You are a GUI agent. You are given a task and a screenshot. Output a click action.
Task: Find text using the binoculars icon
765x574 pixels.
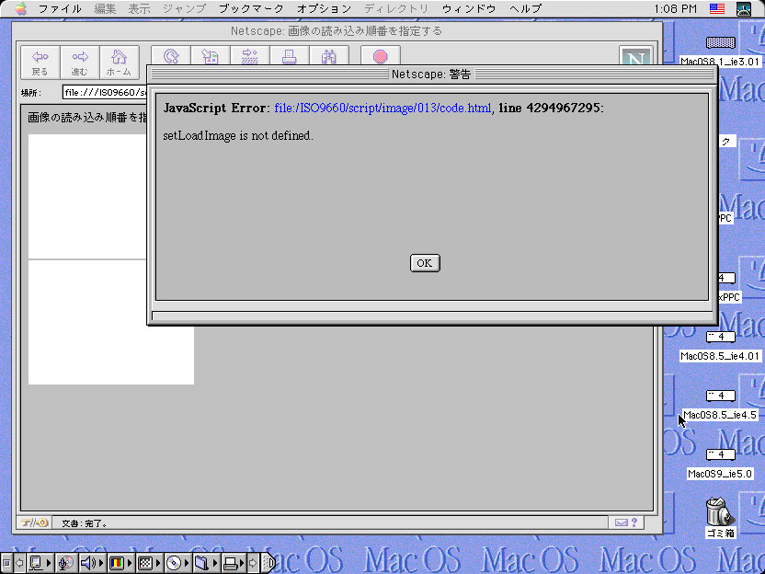pos(329,56)
